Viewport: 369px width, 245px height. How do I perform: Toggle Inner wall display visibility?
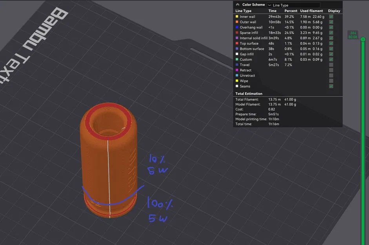coord(331,16)
